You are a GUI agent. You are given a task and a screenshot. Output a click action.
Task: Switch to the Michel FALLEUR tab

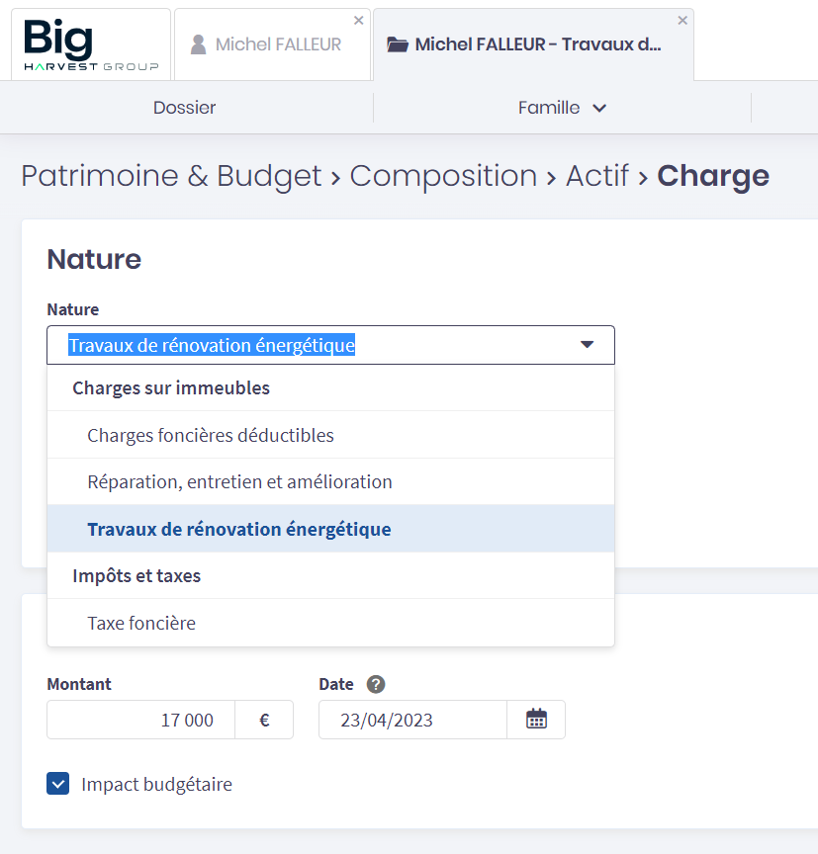pos(278,44)
